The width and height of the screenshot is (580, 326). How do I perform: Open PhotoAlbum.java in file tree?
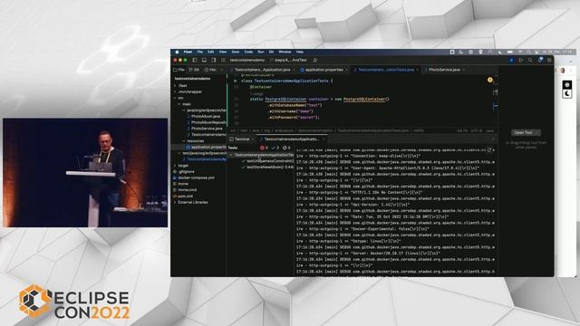[x=206, y=117]
